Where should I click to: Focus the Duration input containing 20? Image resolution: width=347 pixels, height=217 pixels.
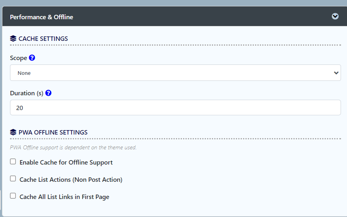(175, 108)
